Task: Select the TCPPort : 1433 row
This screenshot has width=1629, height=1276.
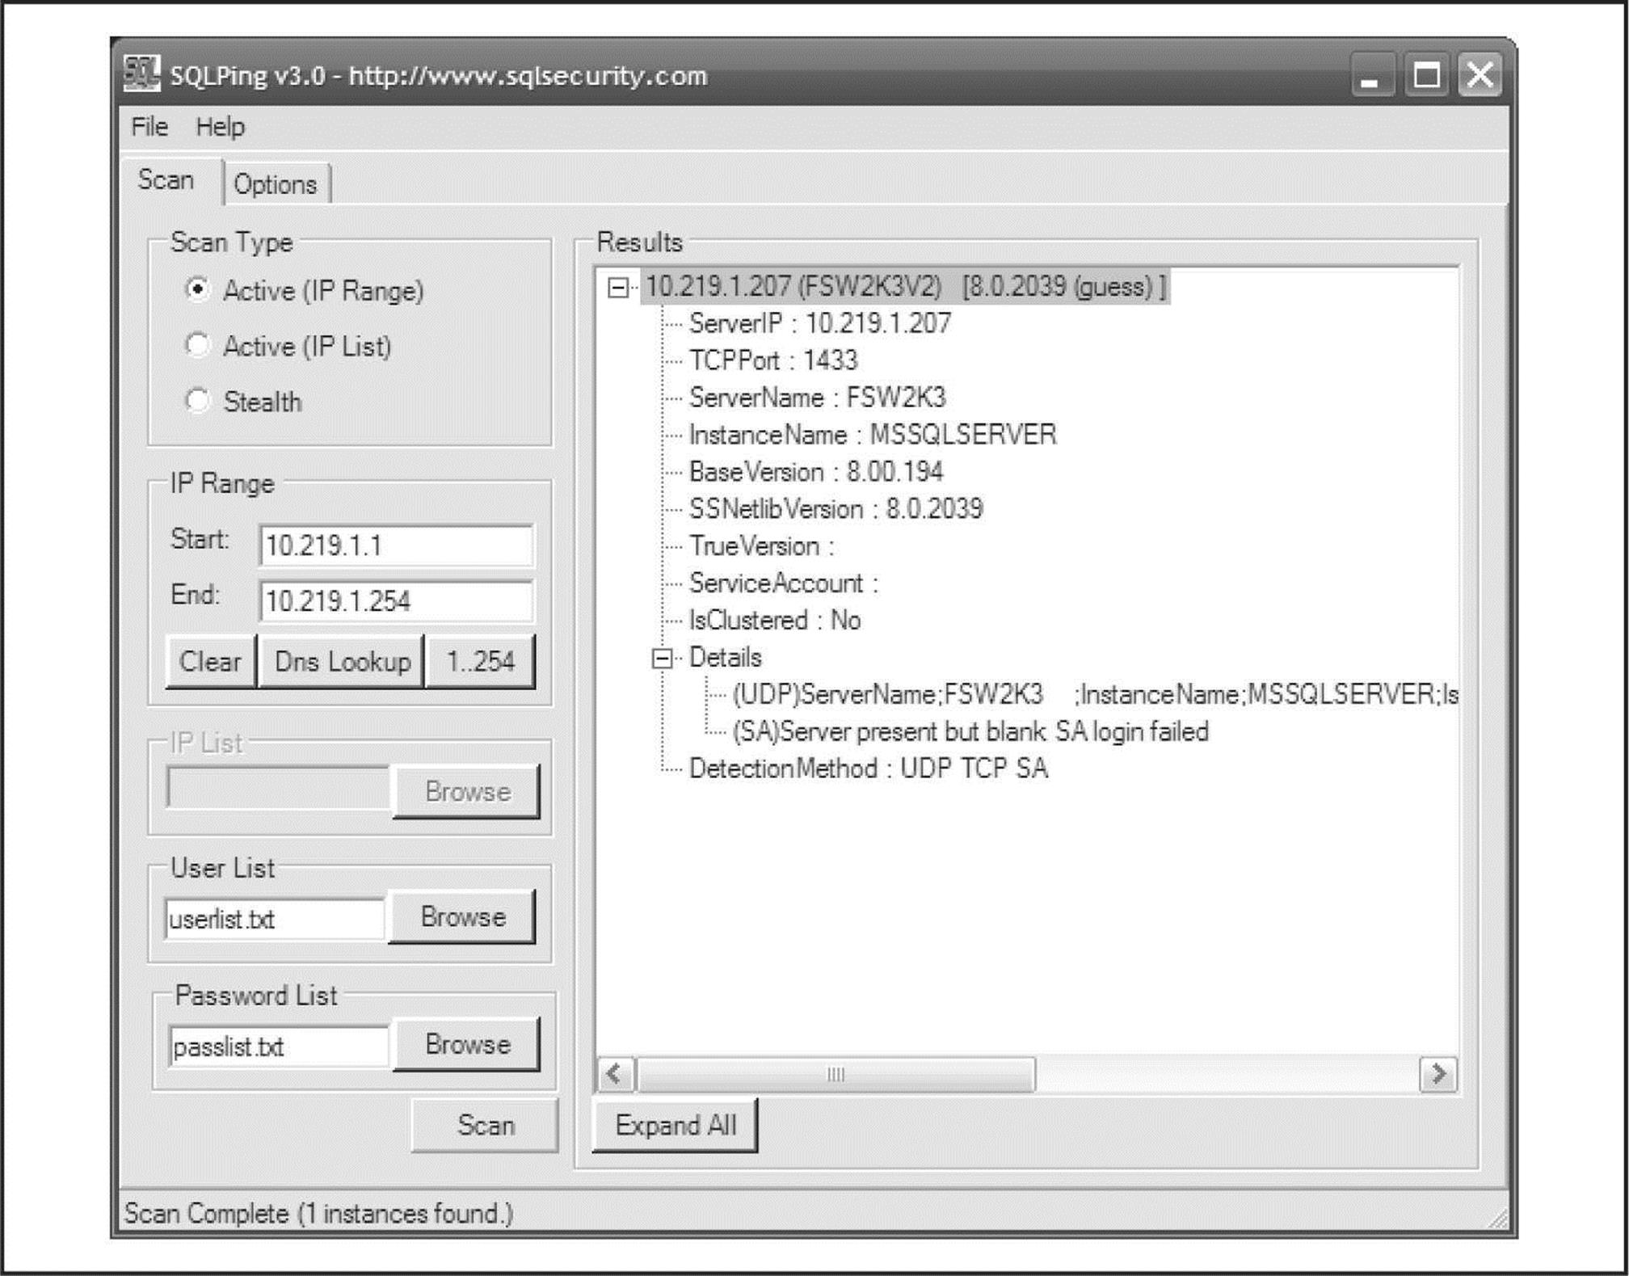Action: pos(773,360)
